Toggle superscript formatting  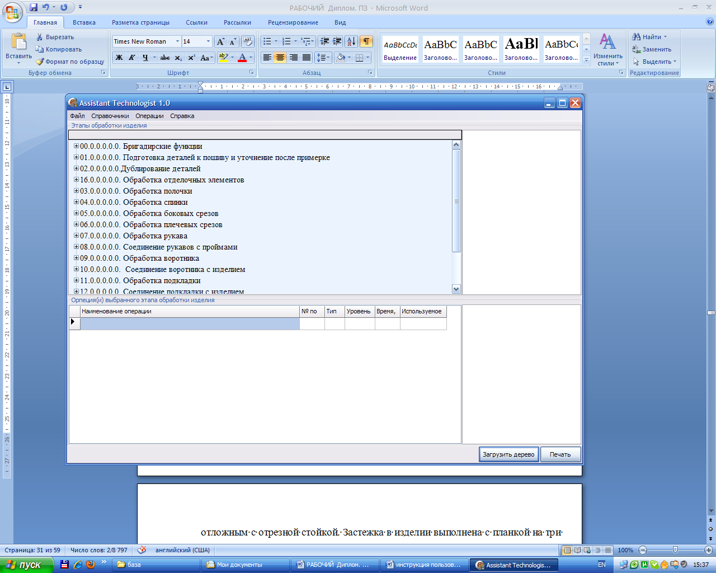191,58
